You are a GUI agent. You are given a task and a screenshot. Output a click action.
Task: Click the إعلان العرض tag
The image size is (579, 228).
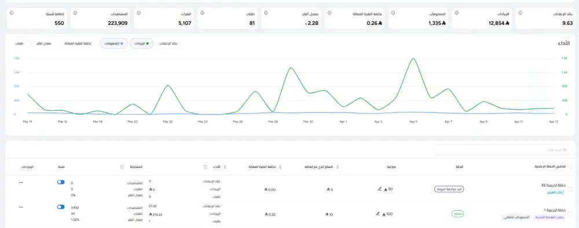click(556, 192)
